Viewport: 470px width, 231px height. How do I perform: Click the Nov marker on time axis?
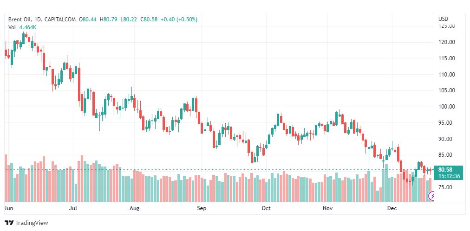(328, 208)
